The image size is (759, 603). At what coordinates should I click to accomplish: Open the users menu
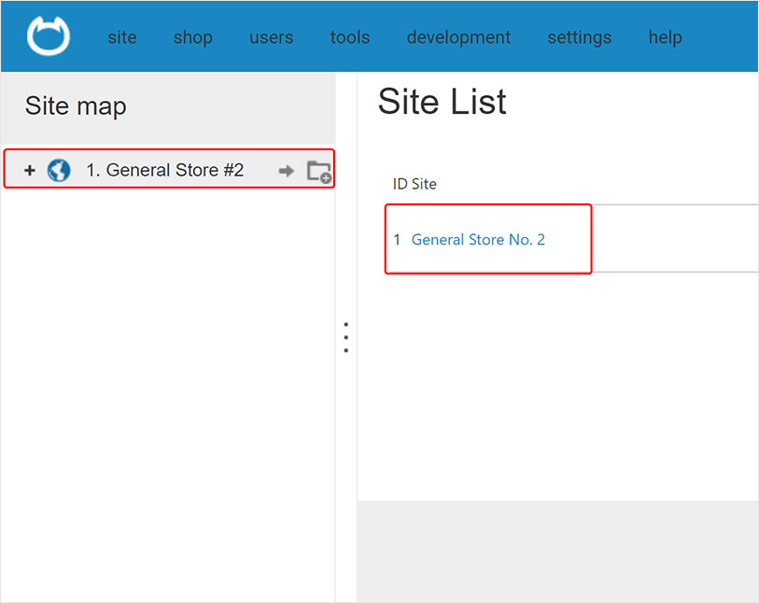(271, 37)
